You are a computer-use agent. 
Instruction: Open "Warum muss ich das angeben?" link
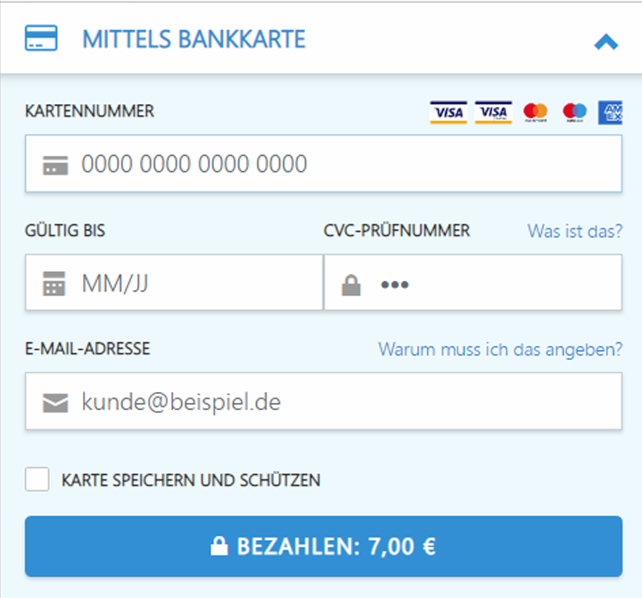500,348
